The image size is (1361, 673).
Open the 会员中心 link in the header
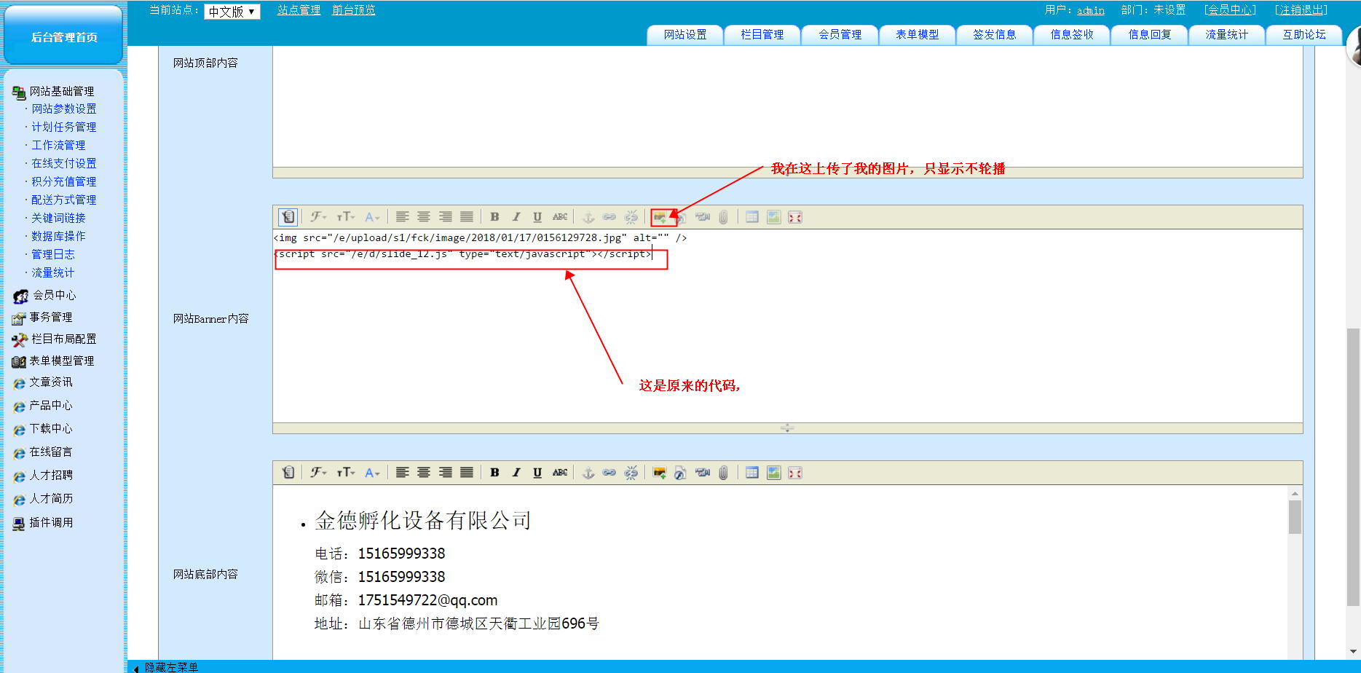(x=1230, y=10)
